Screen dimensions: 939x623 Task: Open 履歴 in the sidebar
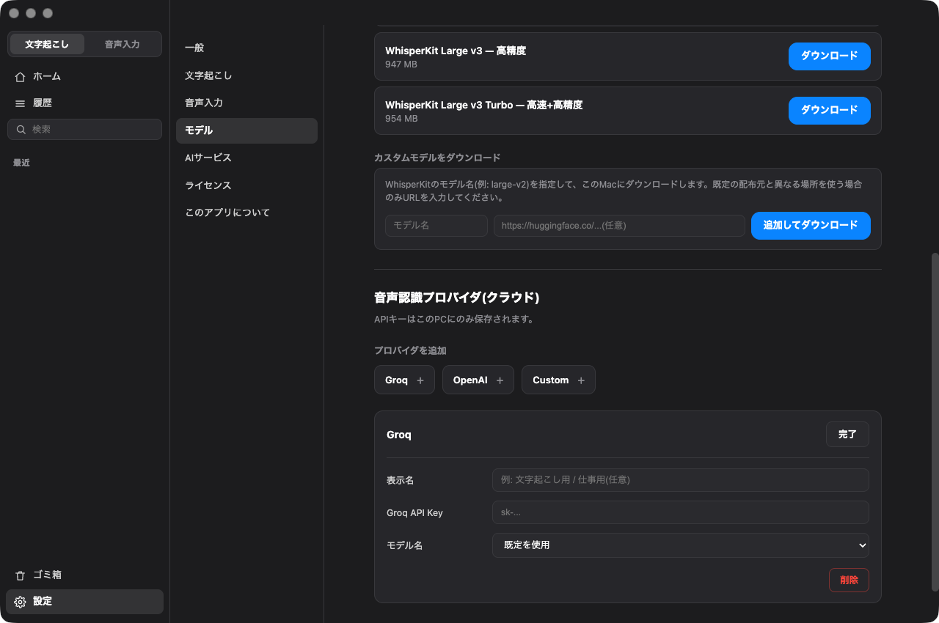coord(84,103)
